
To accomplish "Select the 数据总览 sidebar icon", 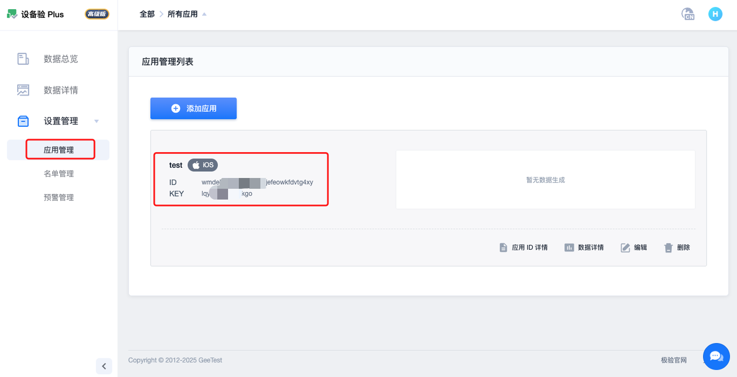I will tap(22, 58).
